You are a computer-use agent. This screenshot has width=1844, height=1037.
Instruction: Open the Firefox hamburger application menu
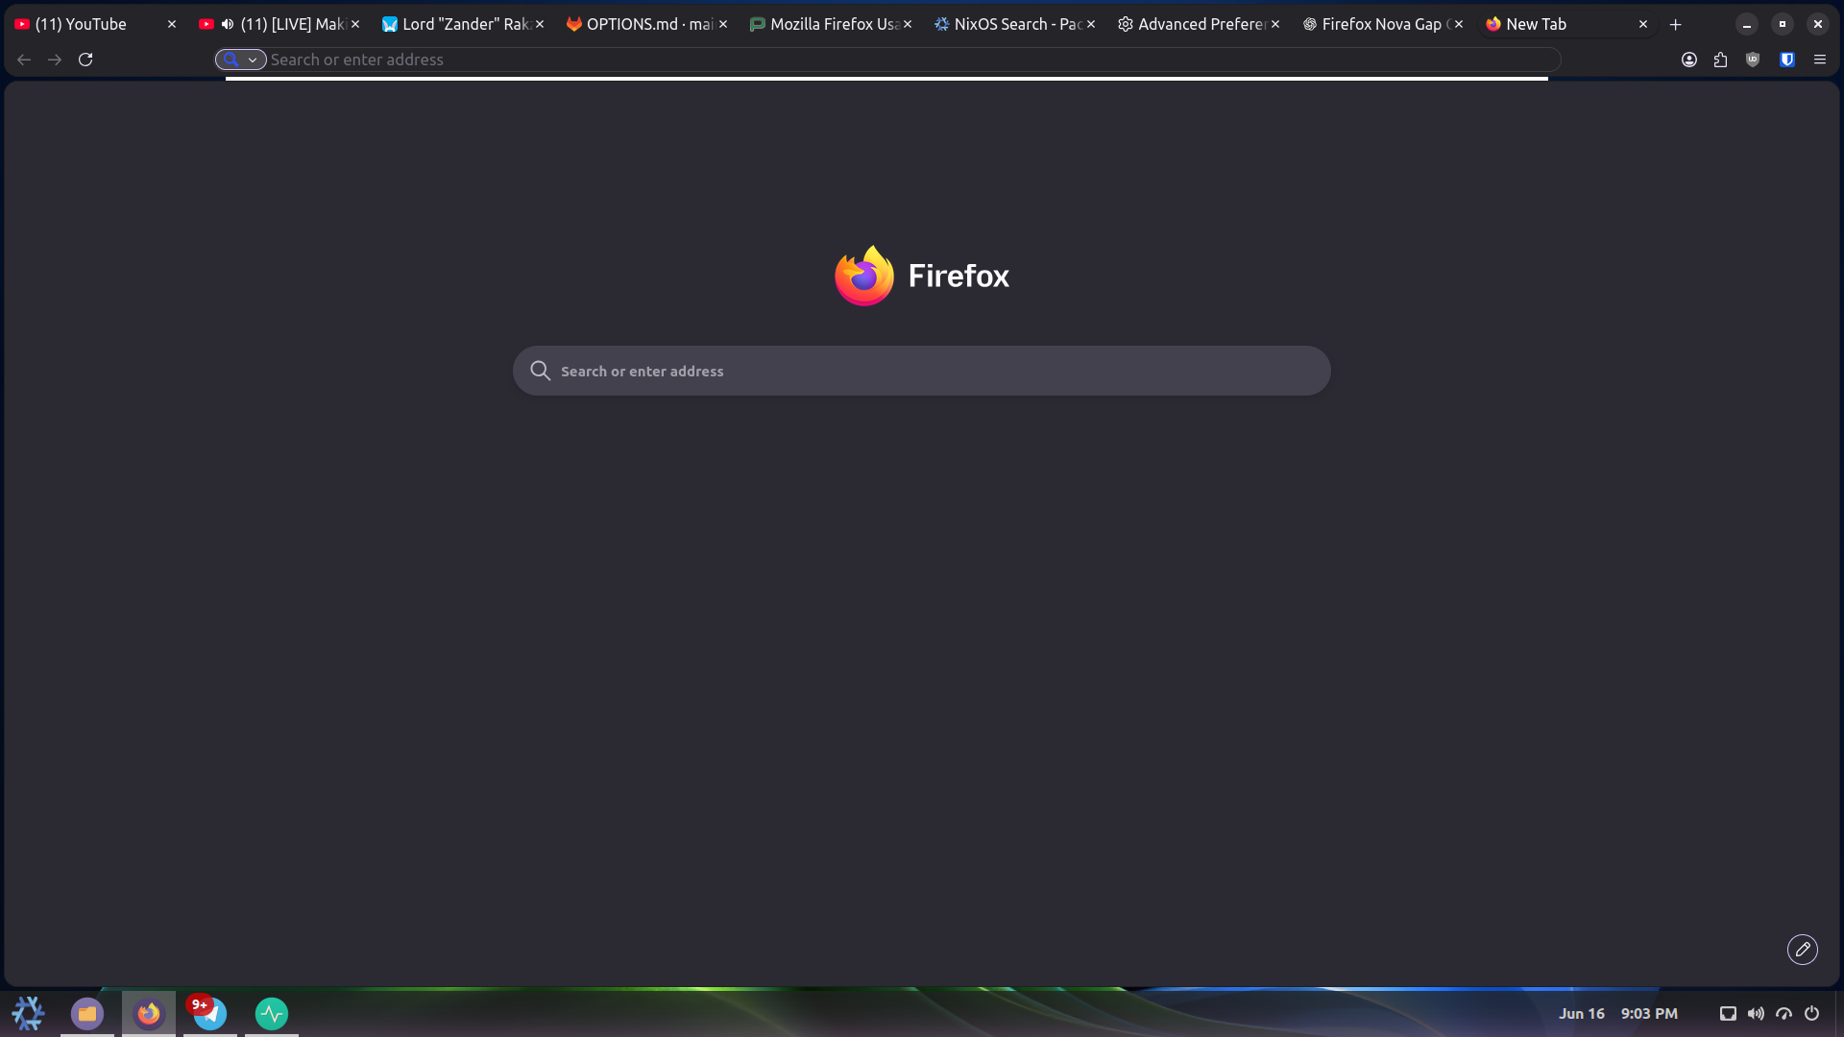[1820, 60]
